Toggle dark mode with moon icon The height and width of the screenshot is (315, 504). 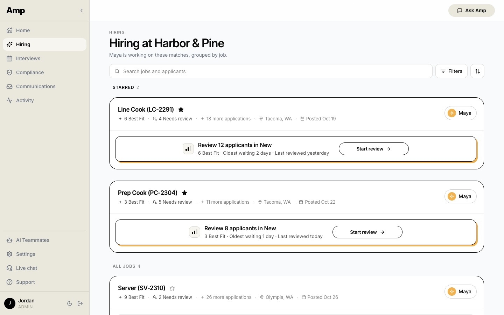tap(70, 303)
